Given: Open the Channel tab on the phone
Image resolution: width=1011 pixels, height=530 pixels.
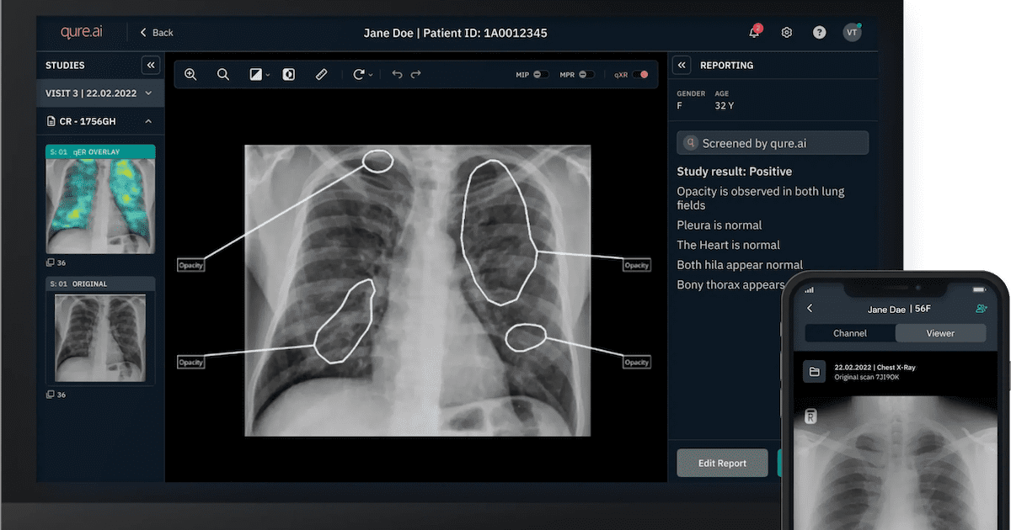Looking at the screenshot, I should point(850,333).
